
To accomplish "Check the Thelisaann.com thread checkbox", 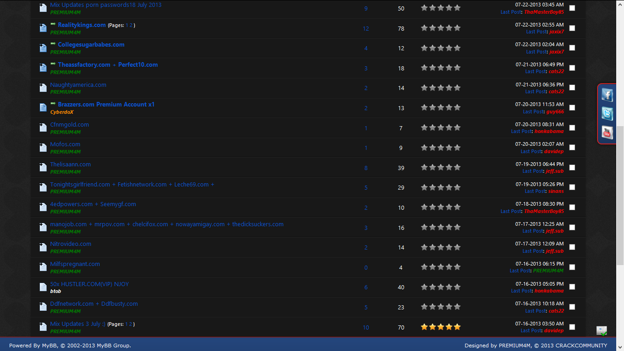I will click(x=572, y=168).
